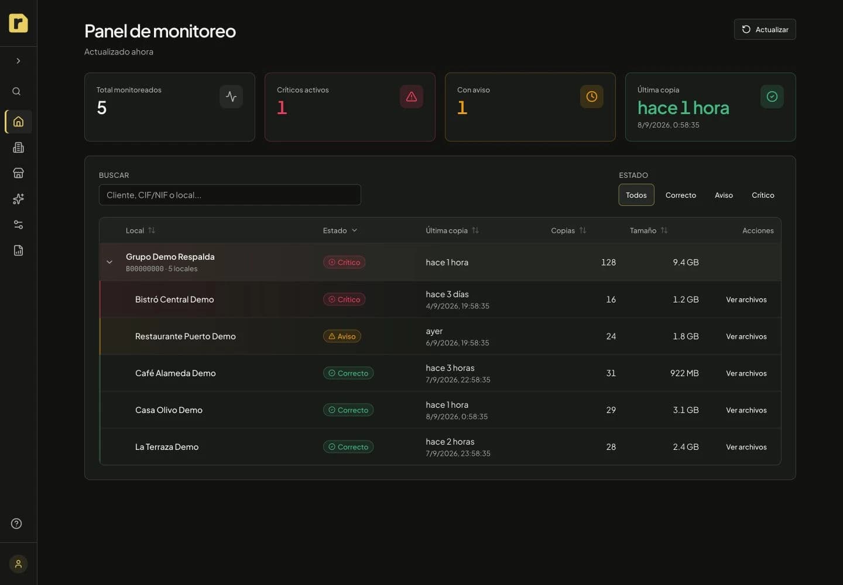
Task: Select the Aviso status filter
Action: (x=724, y=195)
